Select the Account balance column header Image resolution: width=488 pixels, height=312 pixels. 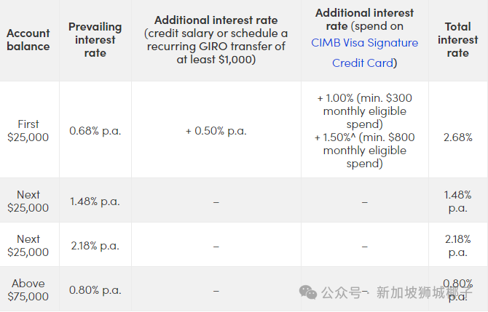point(28,40)
